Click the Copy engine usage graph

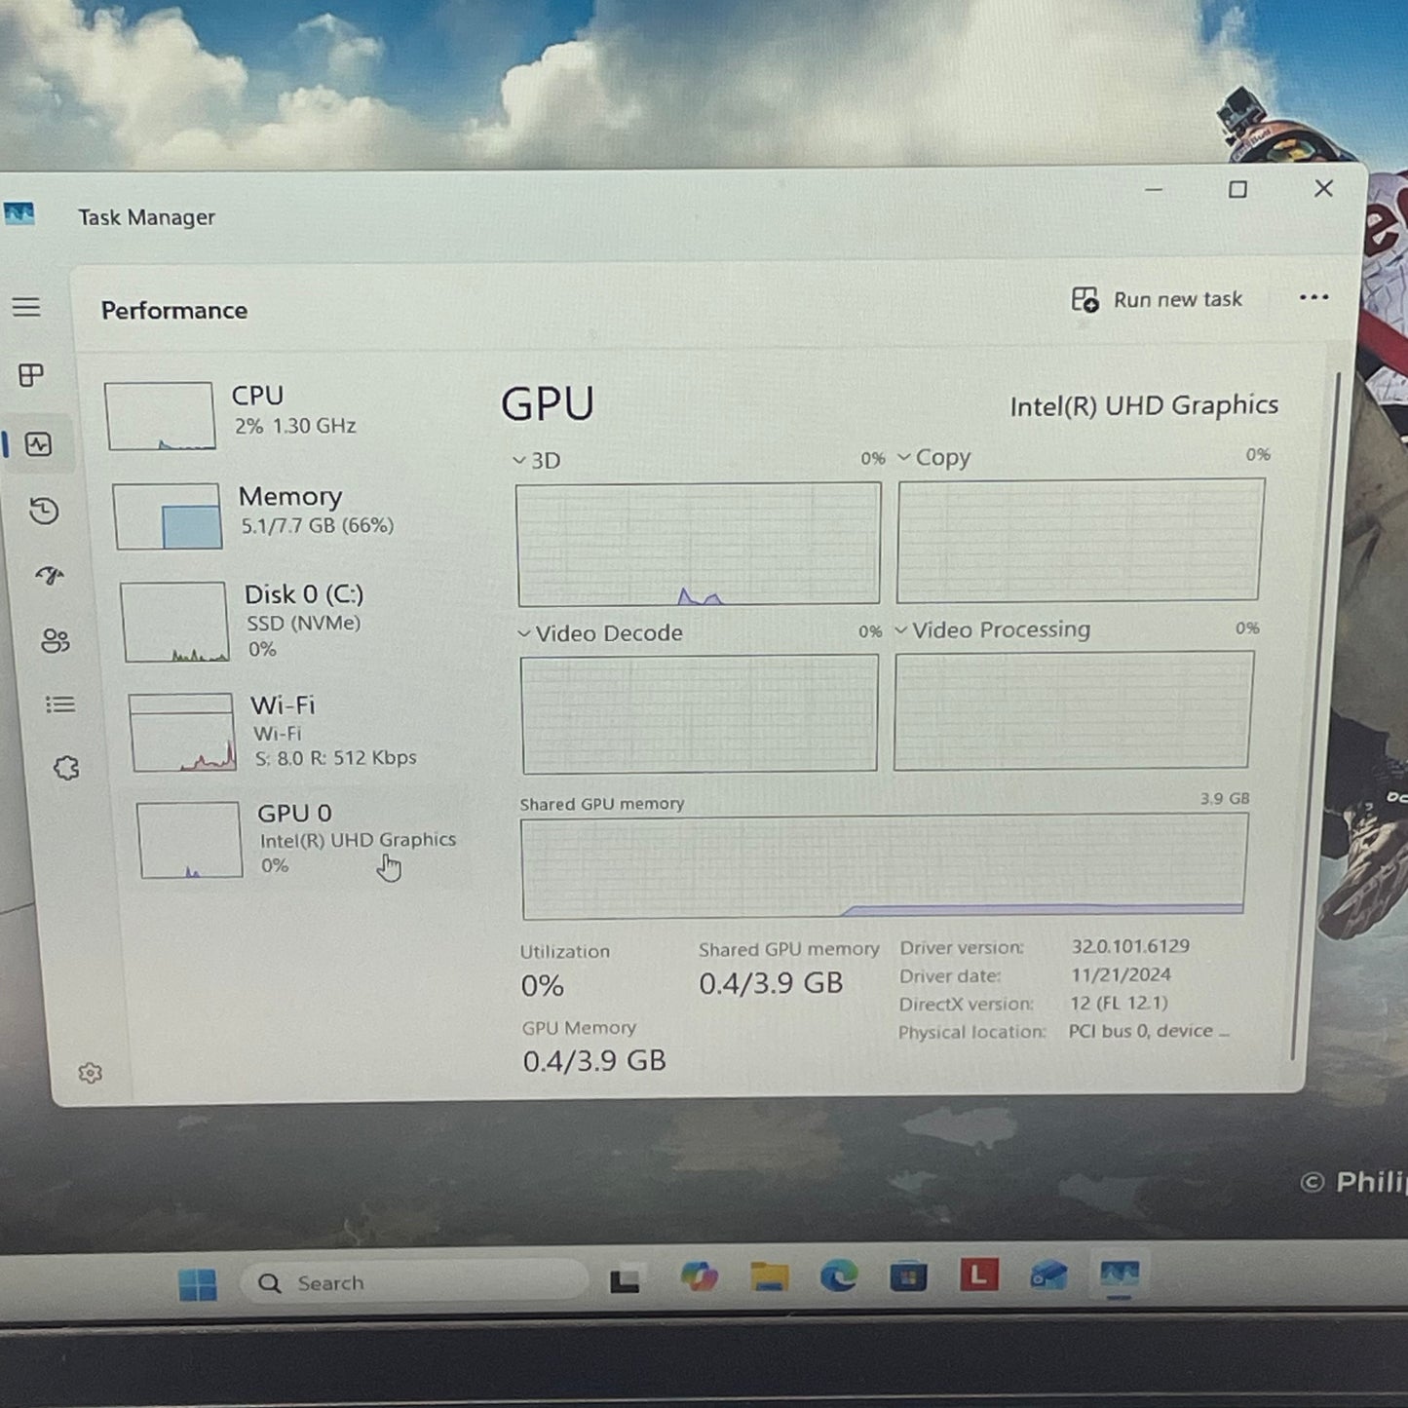tap(1080, 540)
